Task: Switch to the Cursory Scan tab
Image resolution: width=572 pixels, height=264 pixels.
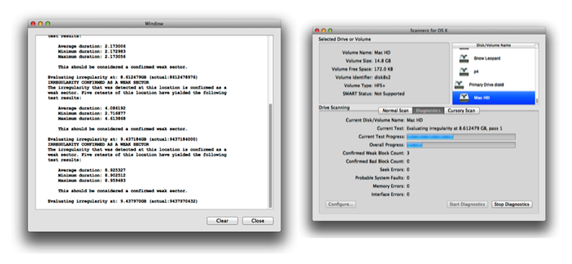Action: point(461,111)
